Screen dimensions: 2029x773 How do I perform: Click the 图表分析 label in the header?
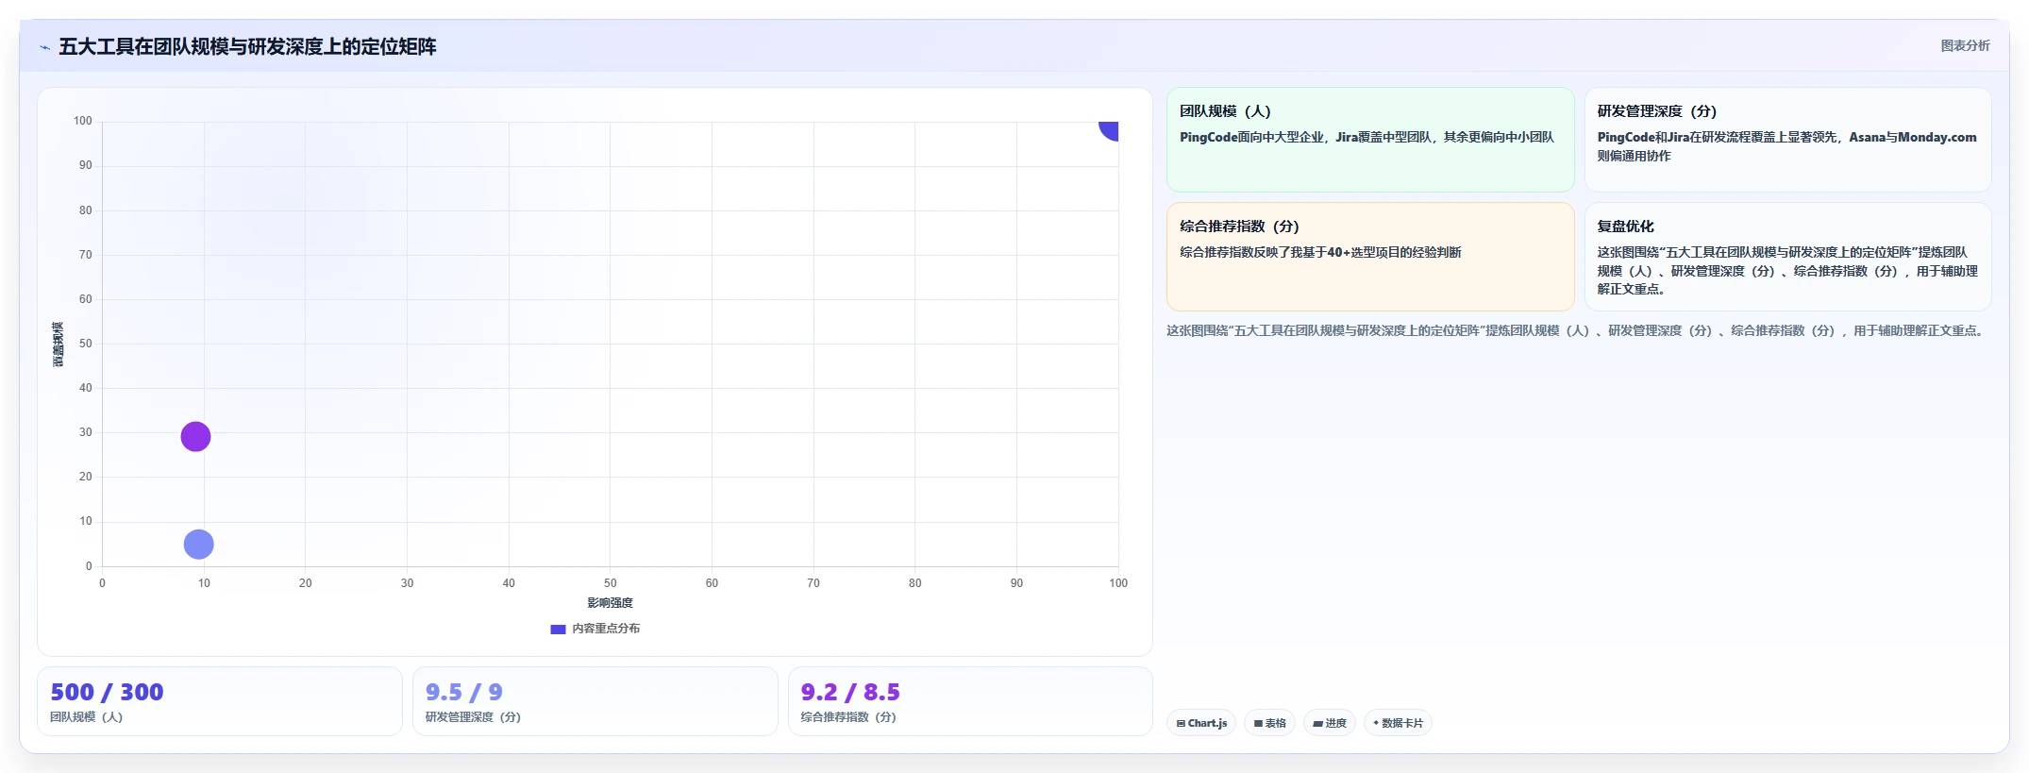tap(1965, 45)
